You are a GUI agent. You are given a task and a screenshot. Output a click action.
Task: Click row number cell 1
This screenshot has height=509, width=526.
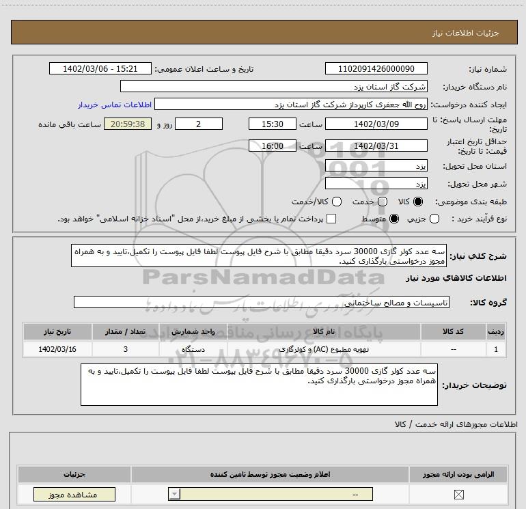click(x=496, y=349)
